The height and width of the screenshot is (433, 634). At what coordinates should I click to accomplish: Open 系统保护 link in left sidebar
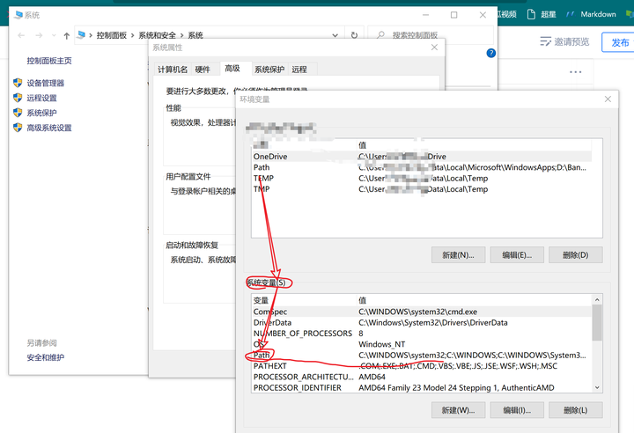tap(41, 113)
